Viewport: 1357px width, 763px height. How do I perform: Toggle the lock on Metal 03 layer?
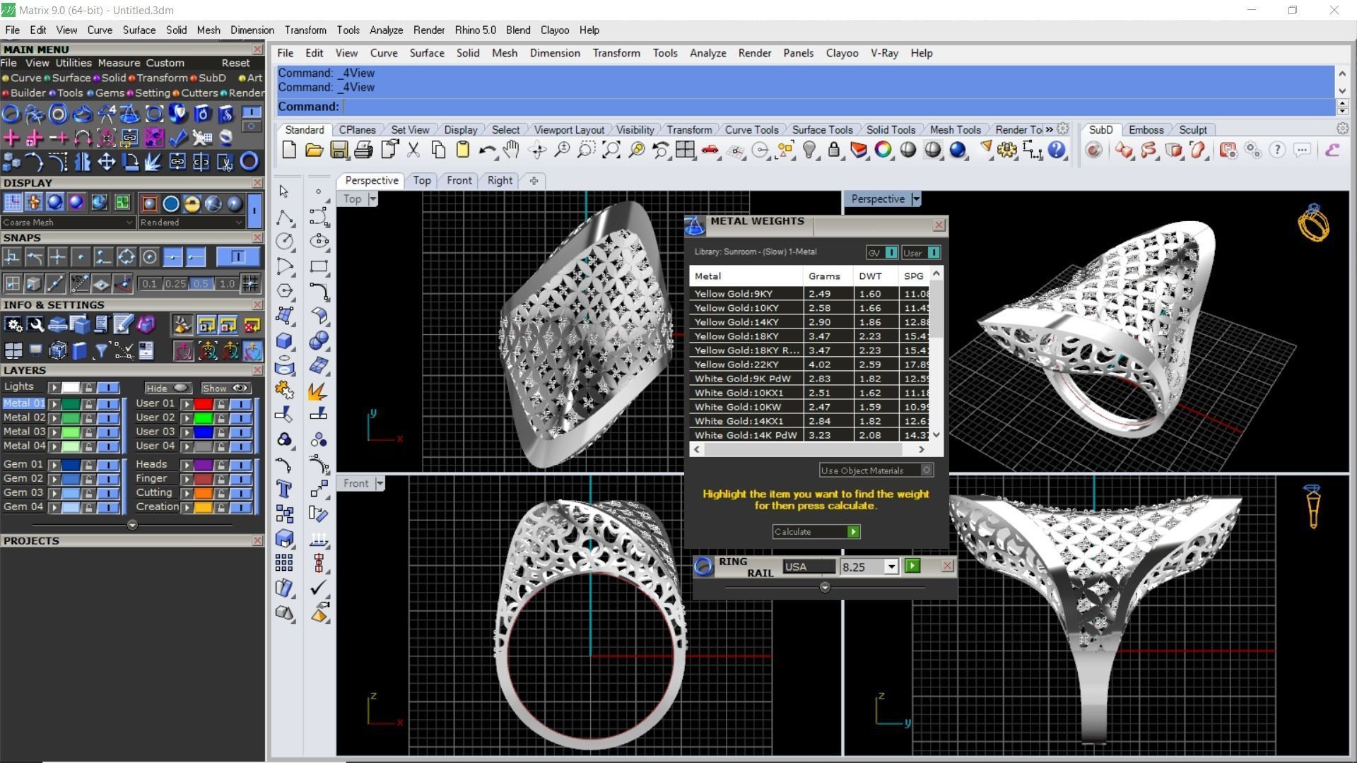click(88, 432)
